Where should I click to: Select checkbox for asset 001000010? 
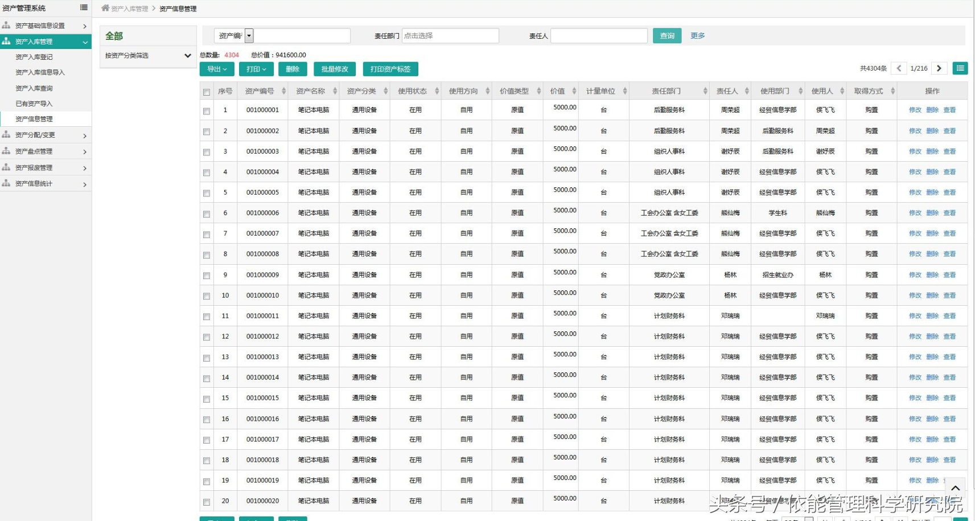(x=207, y=296)
